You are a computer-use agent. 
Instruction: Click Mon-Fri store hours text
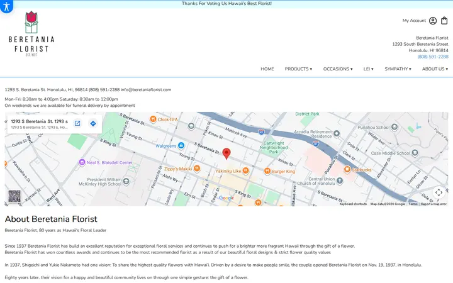(x=61, y=99)
